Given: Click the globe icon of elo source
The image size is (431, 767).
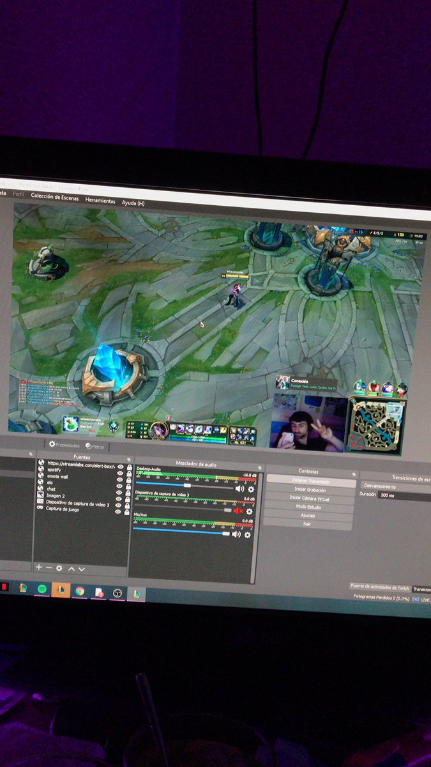Looking at the screenshot, I should pyautogui.click(x=40, y=482).
